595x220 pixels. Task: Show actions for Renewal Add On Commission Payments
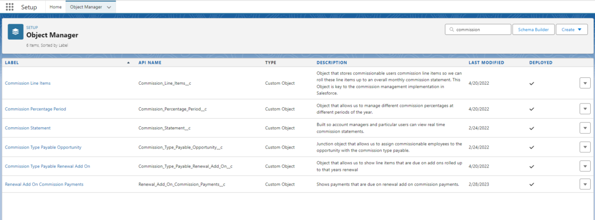[585, 184]
